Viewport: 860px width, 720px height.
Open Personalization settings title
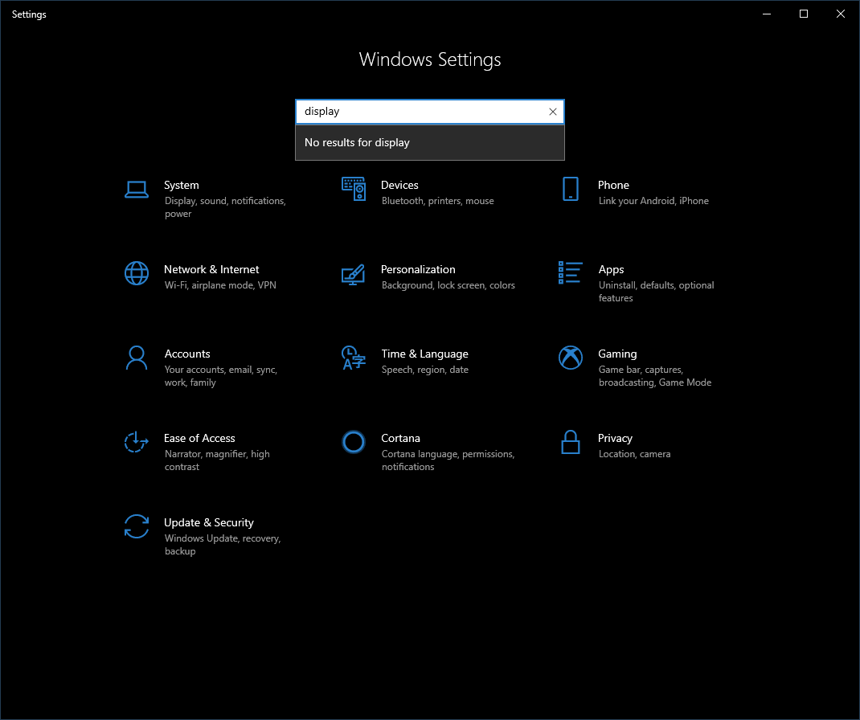point(418,270)
